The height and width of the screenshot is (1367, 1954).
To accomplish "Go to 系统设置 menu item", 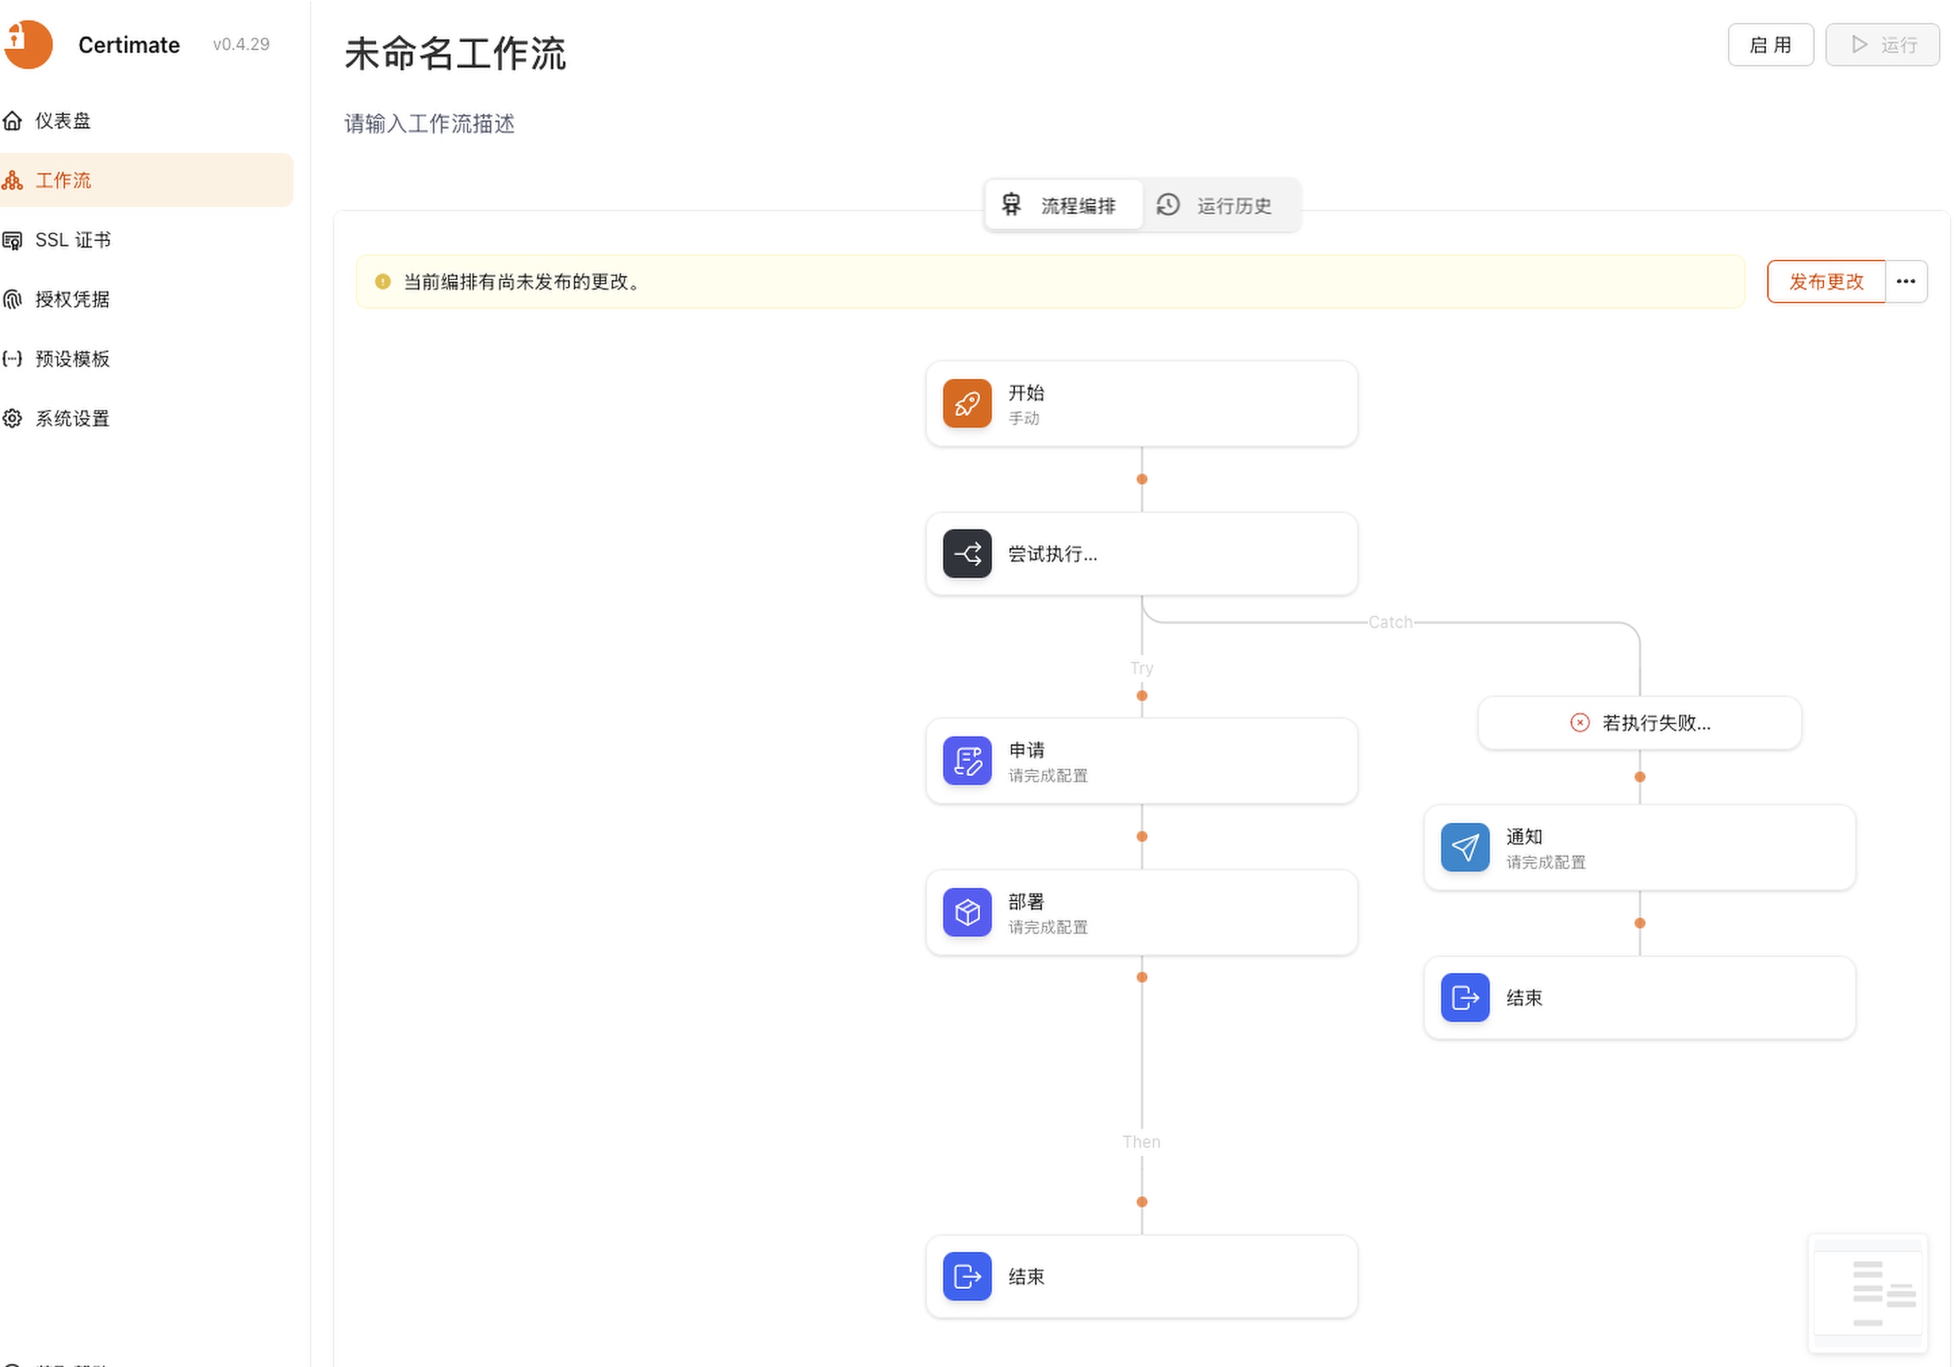I will [146, 419].
